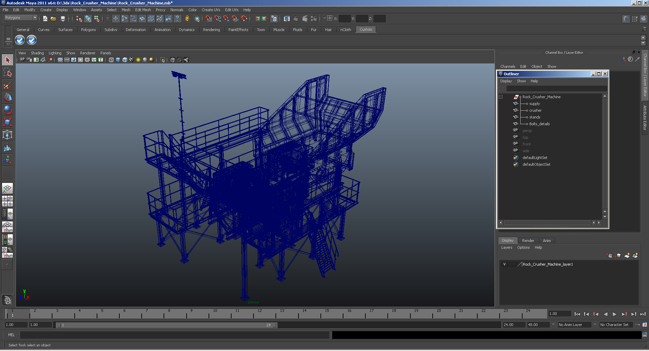
Task: Switch to the Polygons shelf tab
Action: 88,30
